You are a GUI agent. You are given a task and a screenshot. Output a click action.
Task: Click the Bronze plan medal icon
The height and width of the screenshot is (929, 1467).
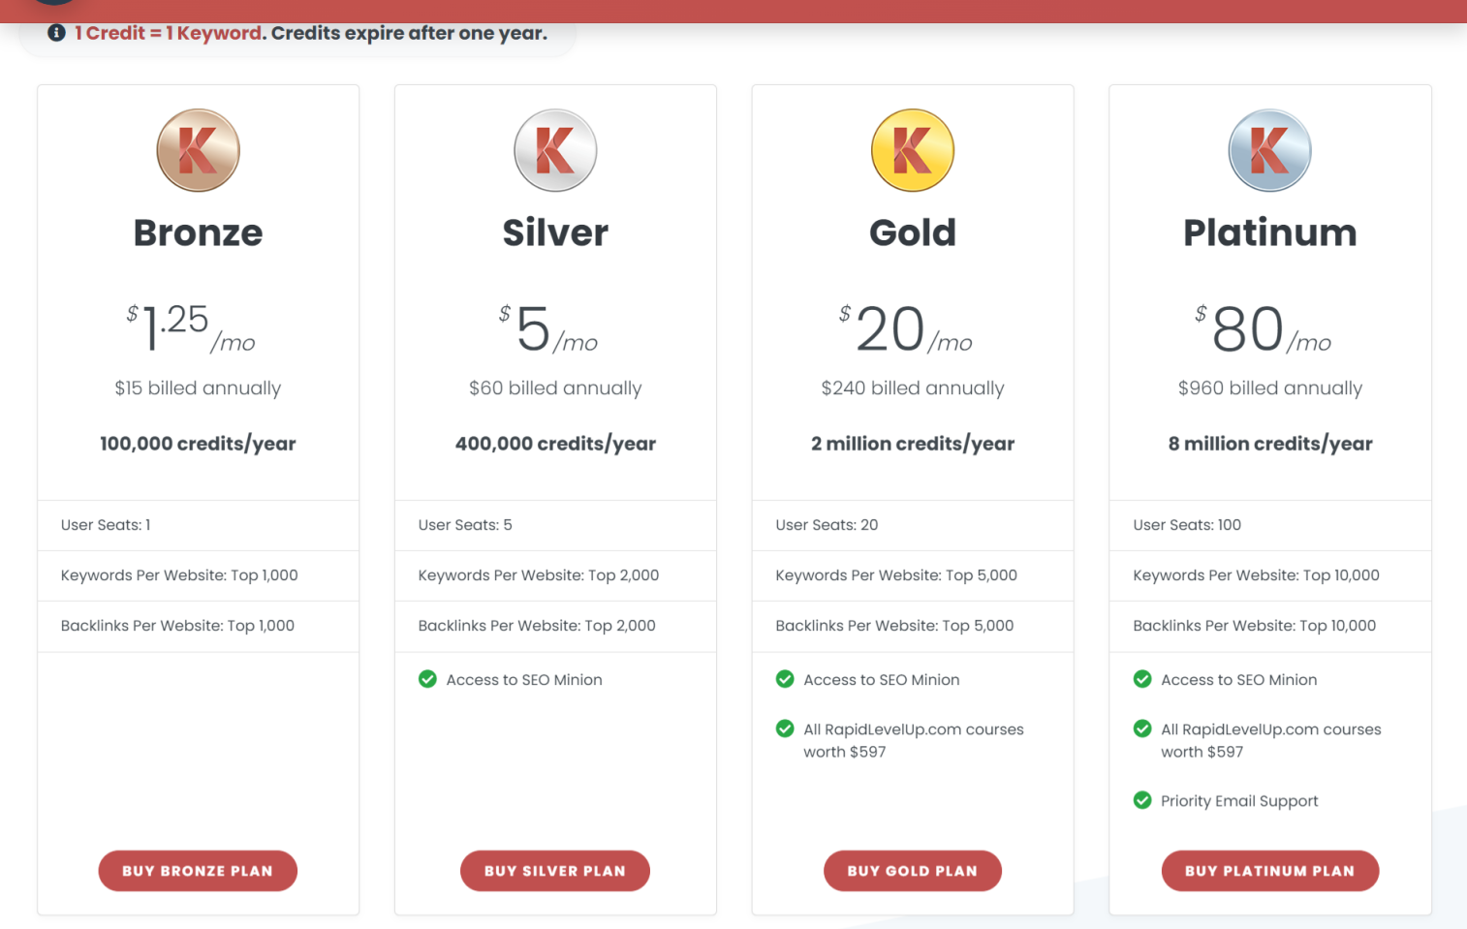point(198,150)
